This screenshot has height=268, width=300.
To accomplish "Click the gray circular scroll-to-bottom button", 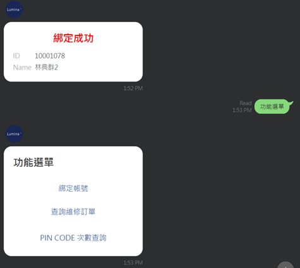I will (x=285, y=265).
